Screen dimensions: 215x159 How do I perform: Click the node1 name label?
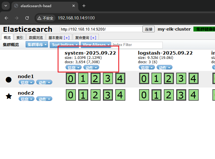(x=26, y=76)
